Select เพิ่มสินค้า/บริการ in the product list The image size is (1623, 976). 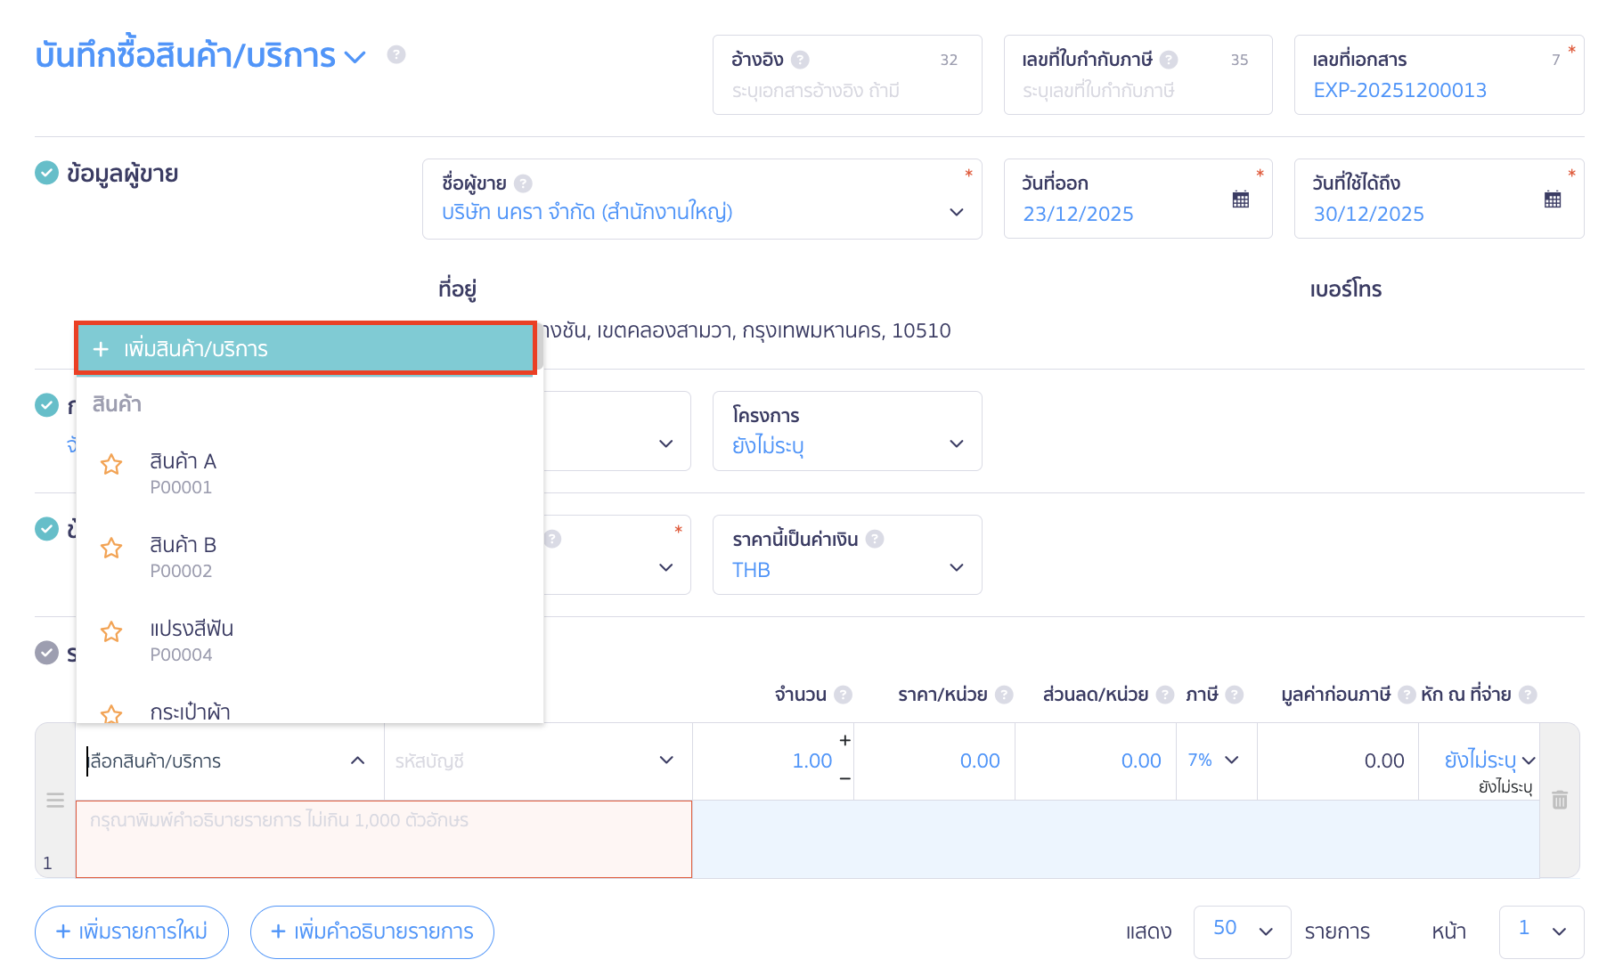tap(305, 348)
